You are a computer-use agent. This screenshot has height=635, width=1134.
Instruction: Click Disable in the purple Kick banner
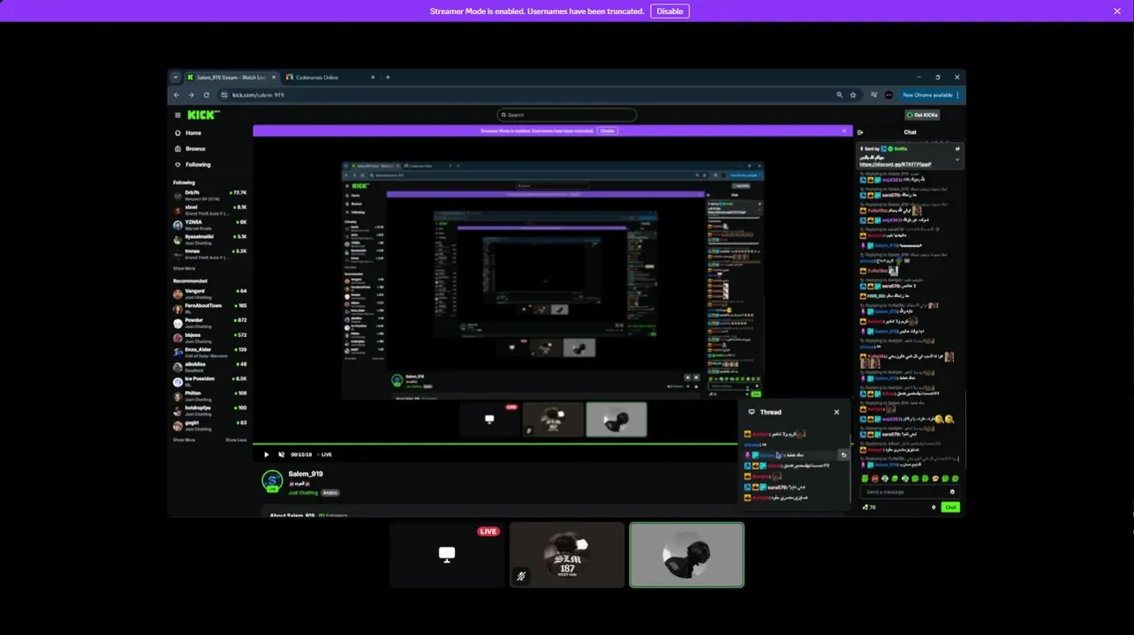point(607,131)
